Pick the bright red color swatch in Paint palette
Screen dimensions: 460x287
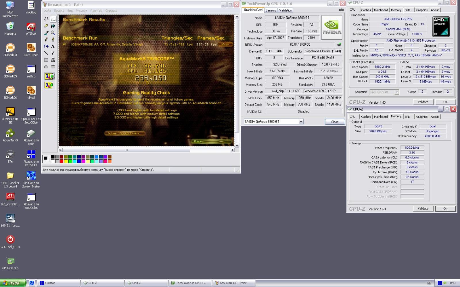point(62,161)
